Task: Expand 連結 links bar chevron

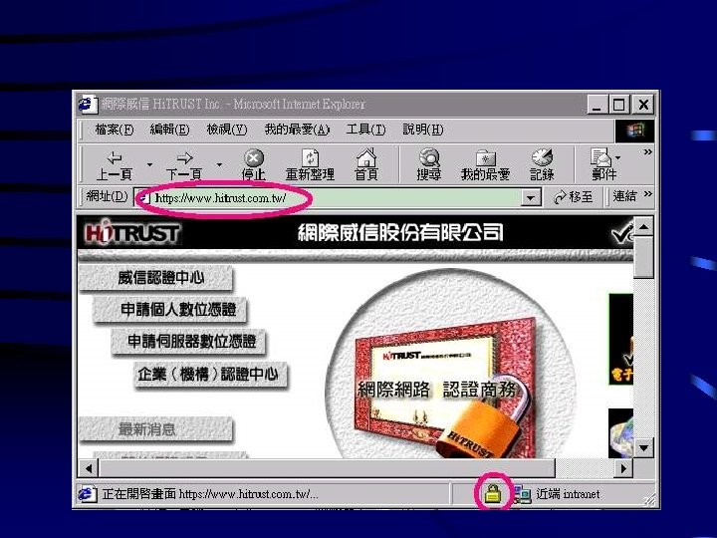Action: pos(647,194)
